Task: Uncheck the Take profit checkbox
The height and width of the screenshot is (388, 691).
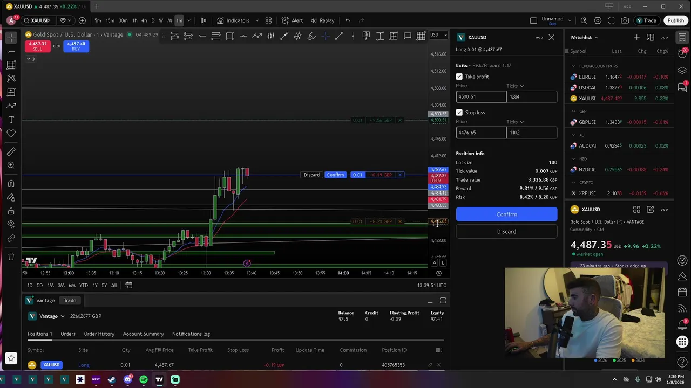Action: pyautogui.click(x=459, y=77)
